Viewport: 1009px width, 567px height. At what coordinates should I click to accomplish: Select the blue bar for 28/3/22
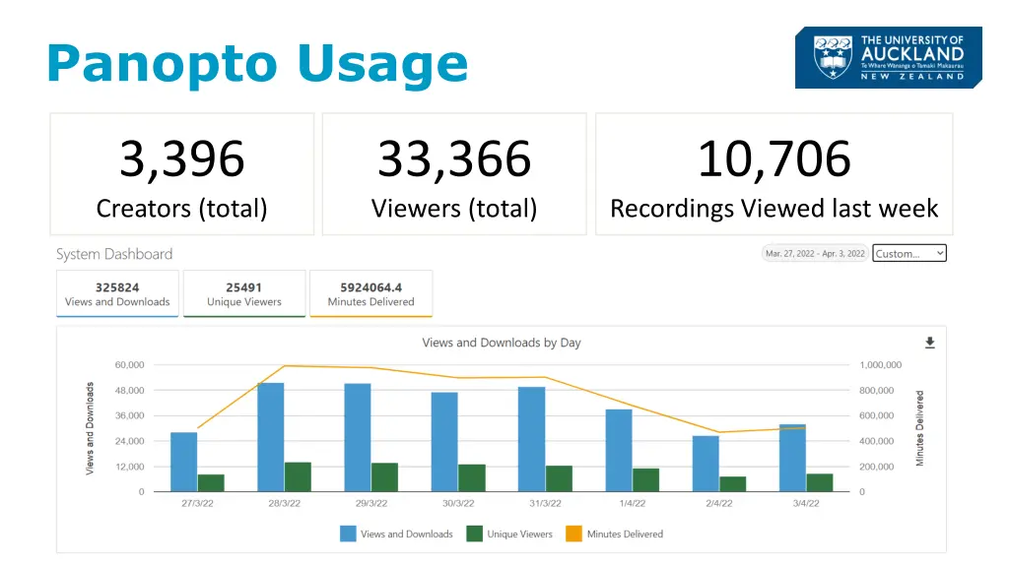point(270,437)
